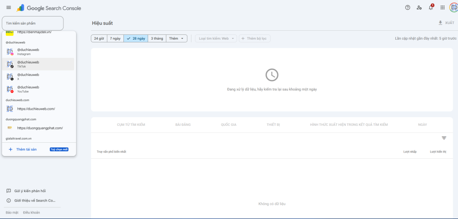Viewport: 458px width, 219px height.
Task: Click the gialaitravel.com.vn group label
Action: pos(18,139)
